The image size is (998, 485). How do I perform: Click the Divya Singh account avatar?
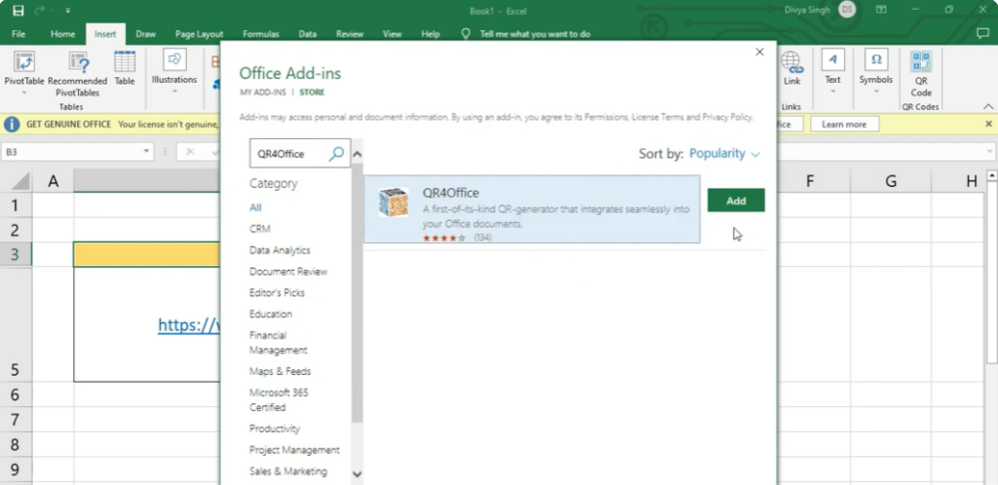pos(847,10)
